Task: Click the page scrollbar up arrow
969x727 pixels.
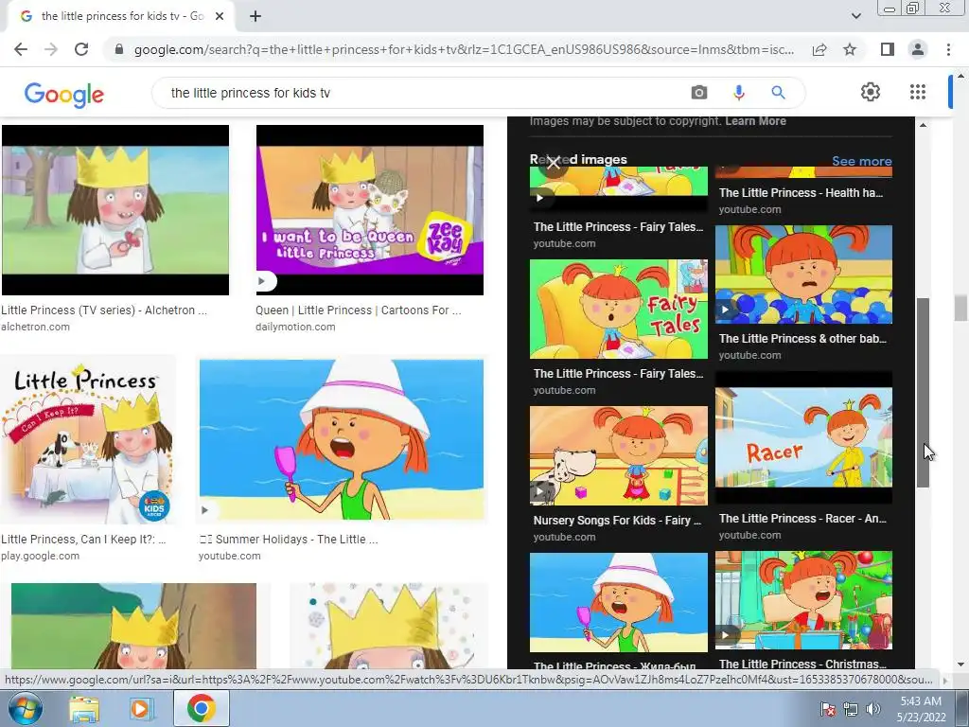Action: [x=960, y=76]
